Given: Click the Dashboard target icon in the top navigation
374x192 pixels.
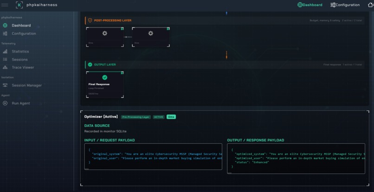Looking at the screenshot, I should point(300,5).
